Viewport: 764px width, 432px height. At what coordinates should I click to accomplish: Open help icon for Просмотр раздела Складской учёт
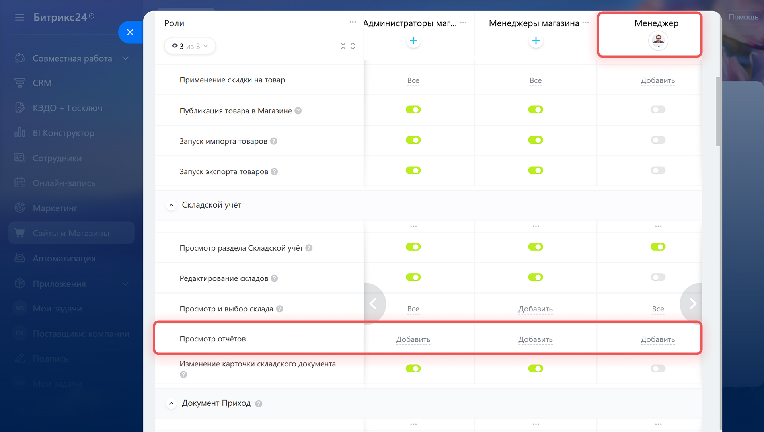click(x=309, y=248)
